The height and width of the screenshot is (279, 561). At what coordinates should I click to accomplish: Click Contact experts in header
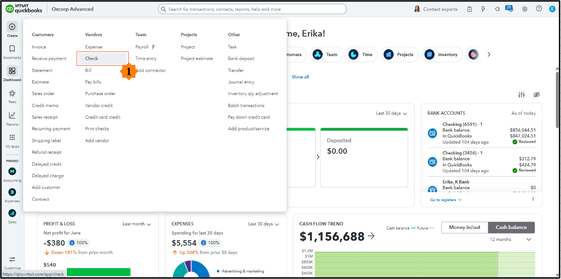[436, 9]
